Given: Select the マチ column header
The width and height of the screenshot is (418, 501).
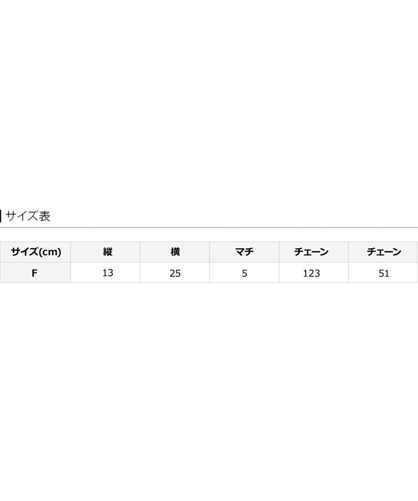Looking at the screenshot, I should coord(244,252).
